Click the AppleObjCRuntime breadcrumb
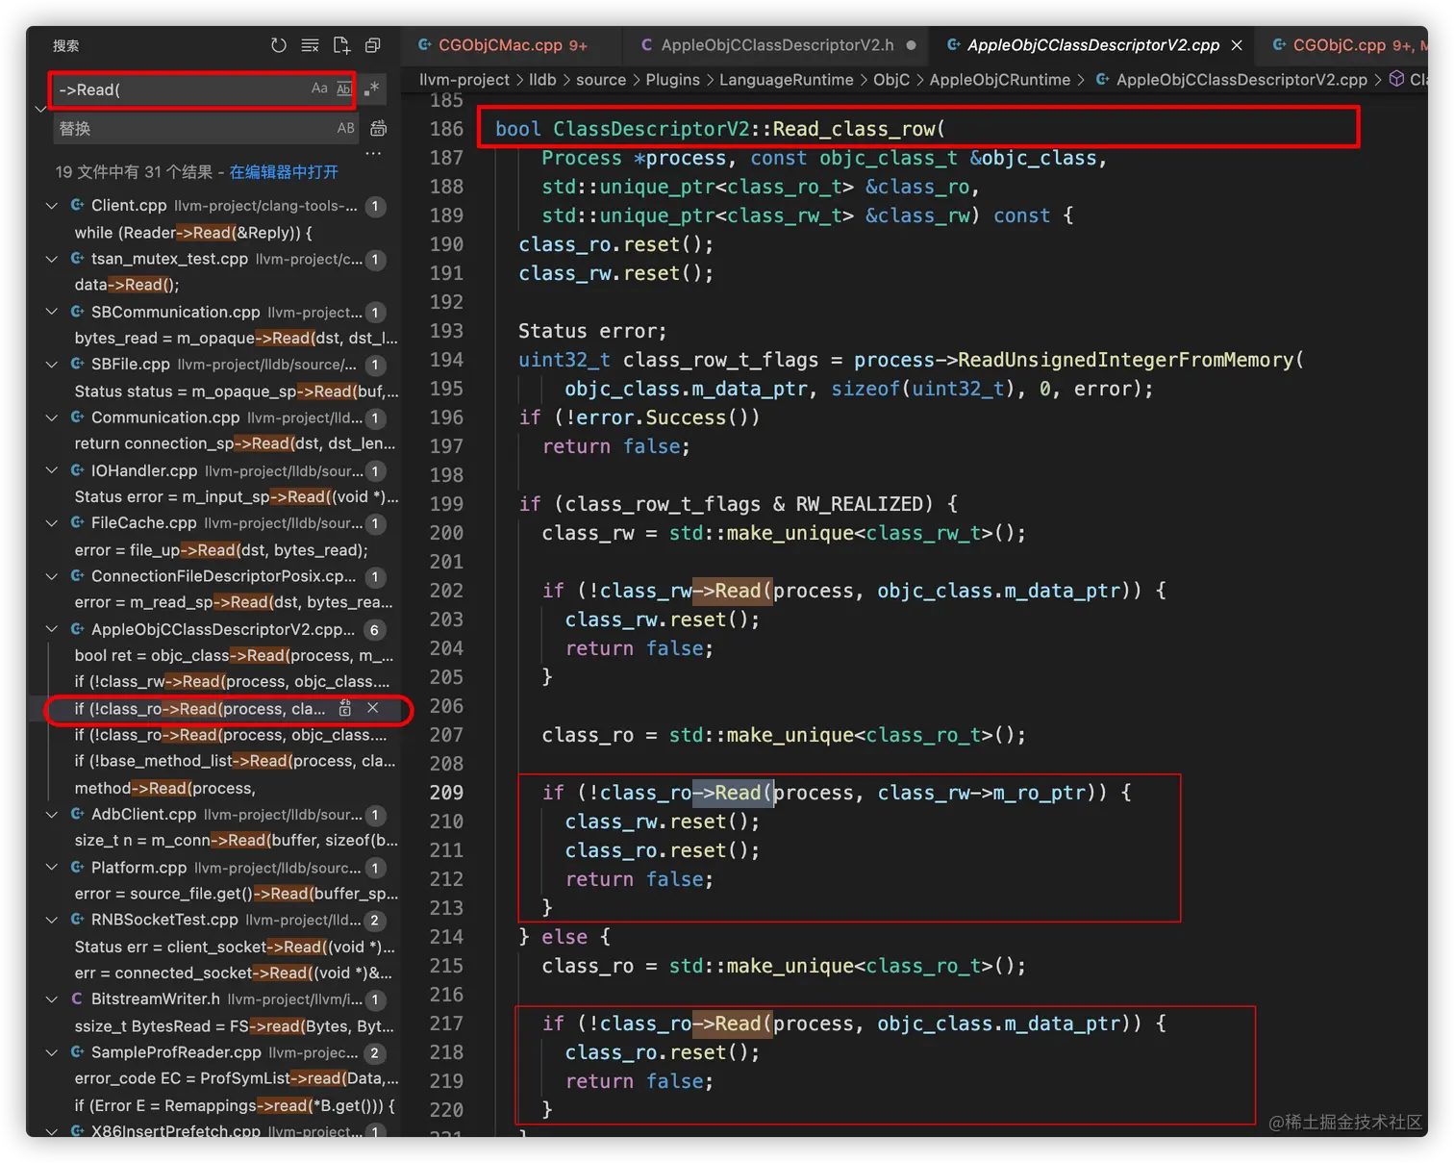Screen dimensions: 1454x1163 click(999, 80)
